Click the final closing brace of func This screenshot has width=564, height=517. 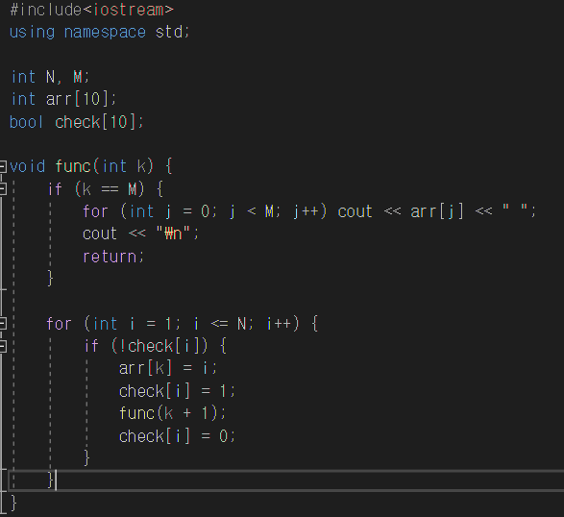point(13,503)
